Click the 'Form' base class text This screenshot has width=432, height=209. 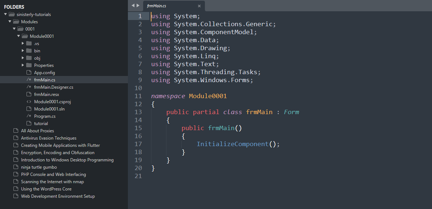(291, 112)
